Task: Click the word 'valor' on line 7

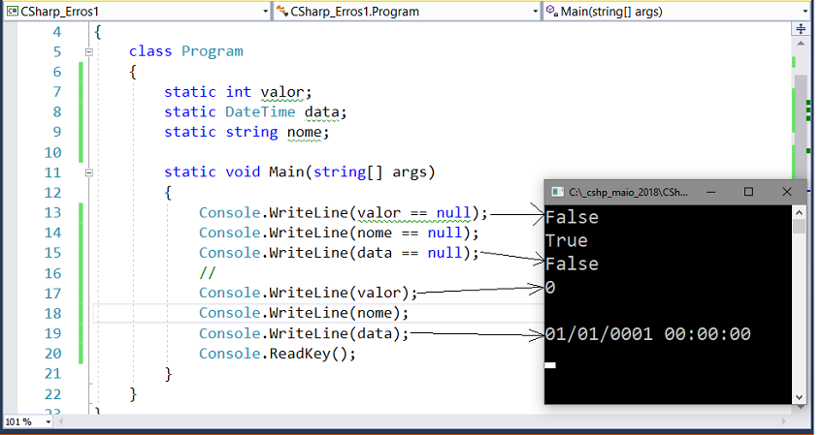Action: 281,92
